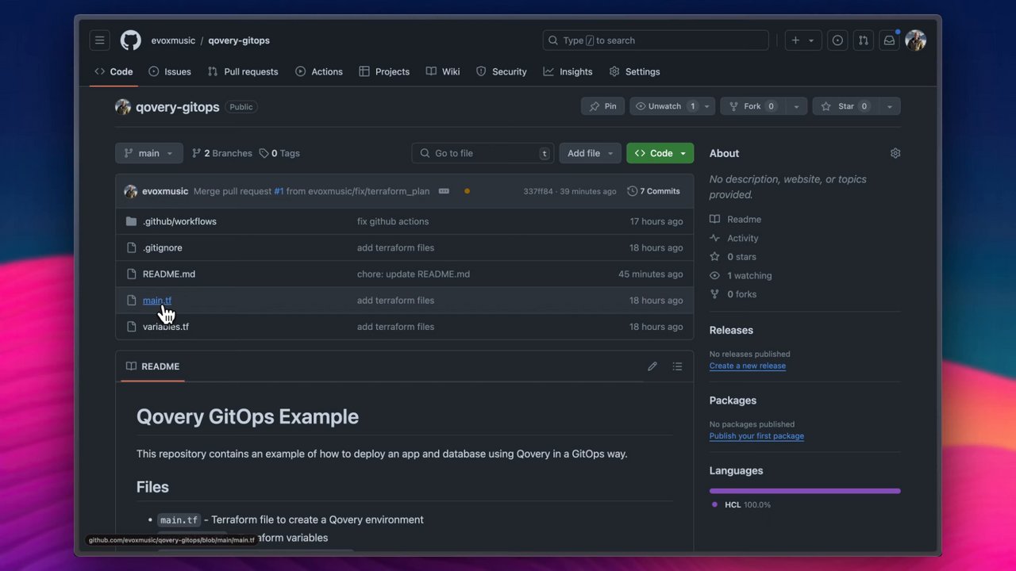Pin this repository

tap(602, 106)
